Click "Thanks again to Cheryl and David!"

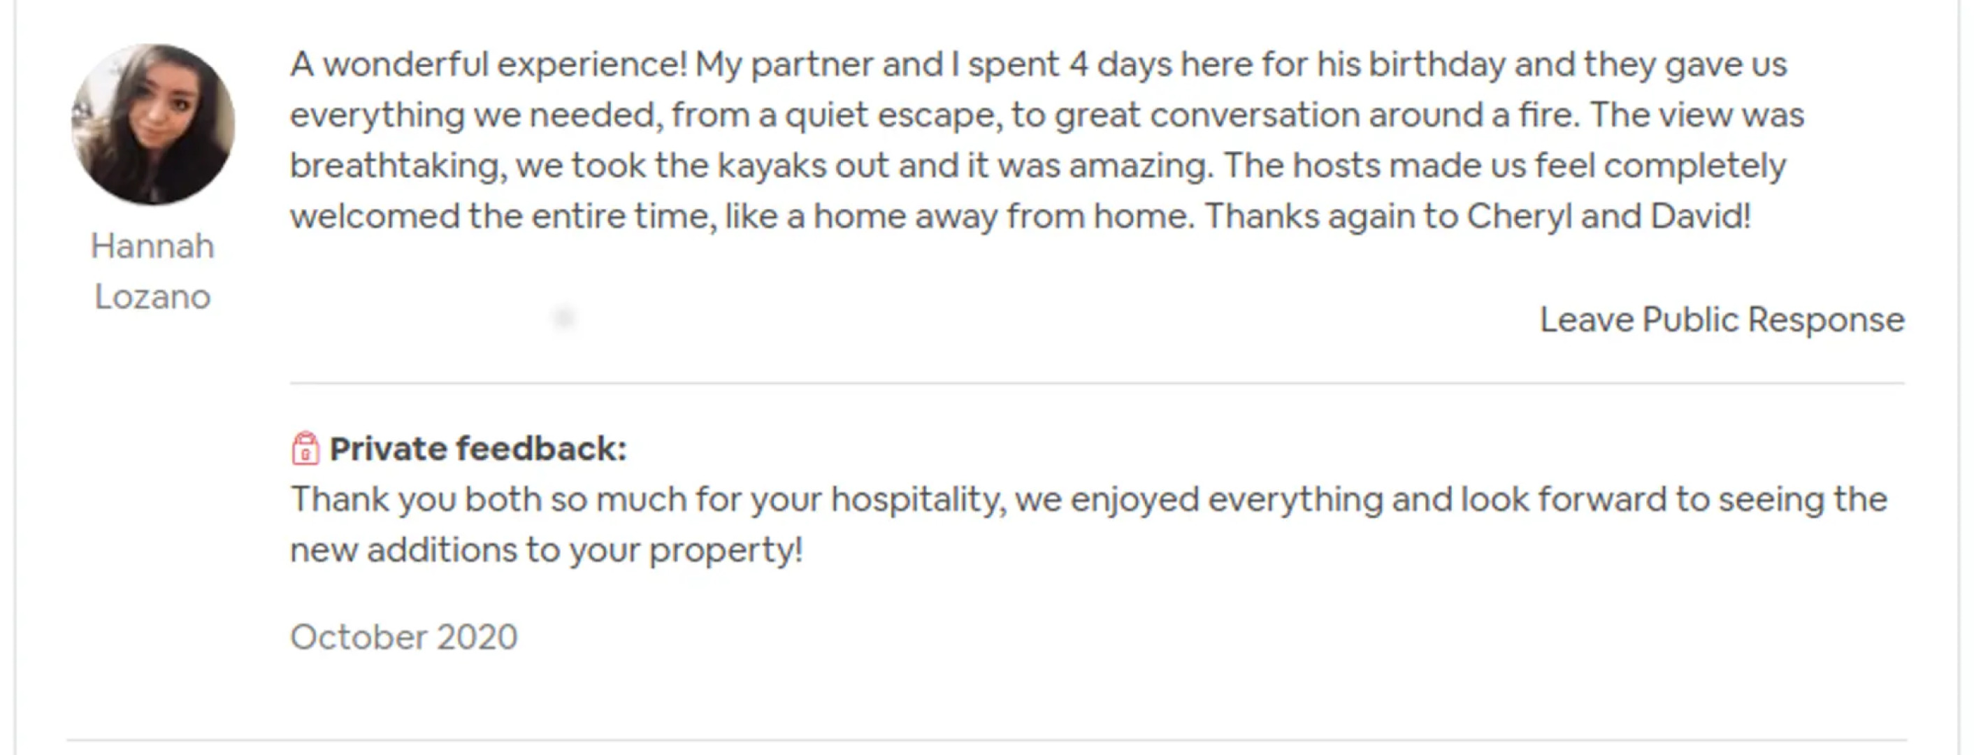pos(1478,216)
